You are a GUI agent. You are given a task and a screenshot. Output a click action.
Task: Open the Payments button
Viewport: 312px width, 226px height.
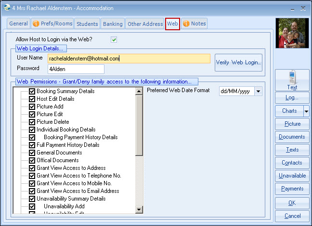pos(292,189)
